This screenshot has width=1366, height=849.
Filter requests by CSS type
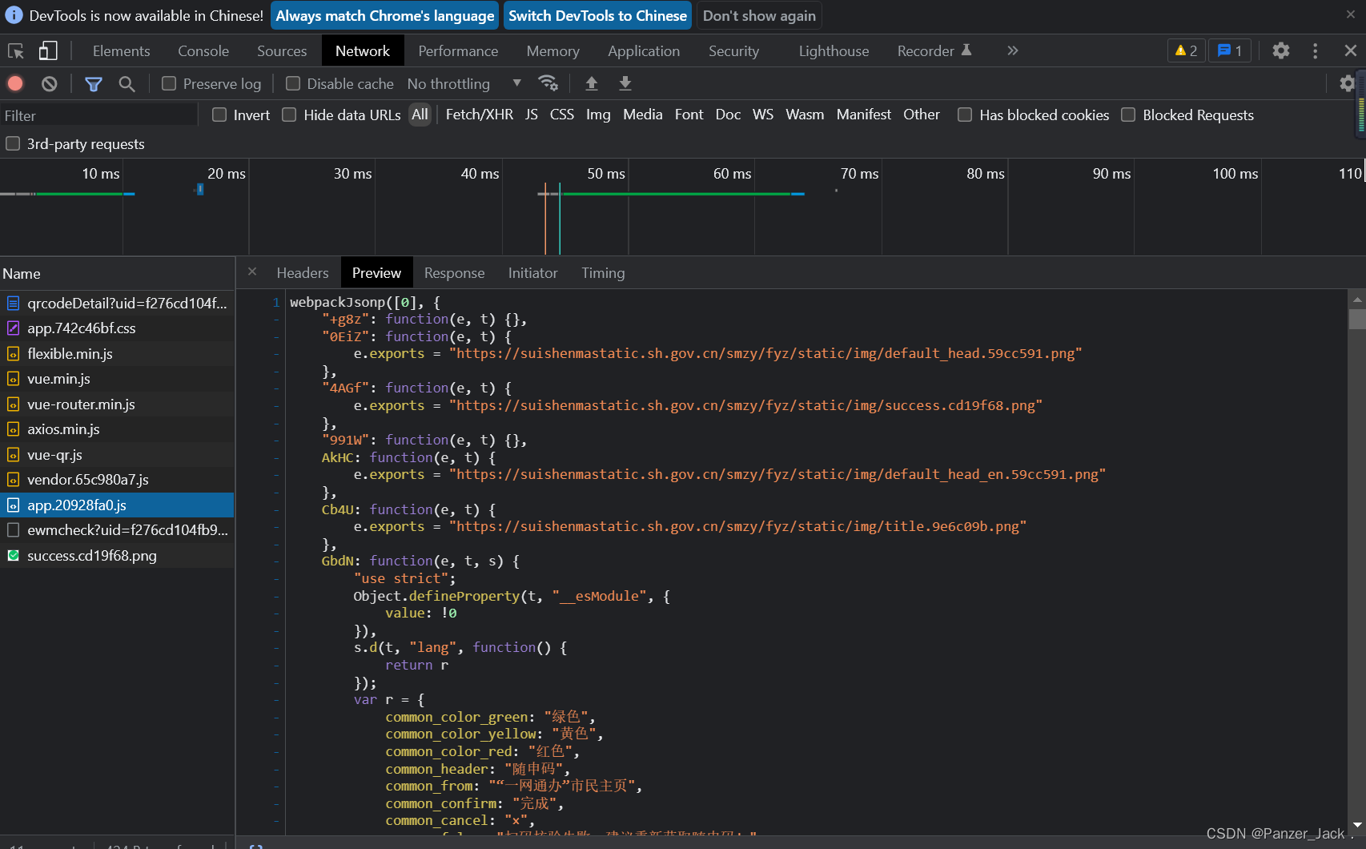562,115
